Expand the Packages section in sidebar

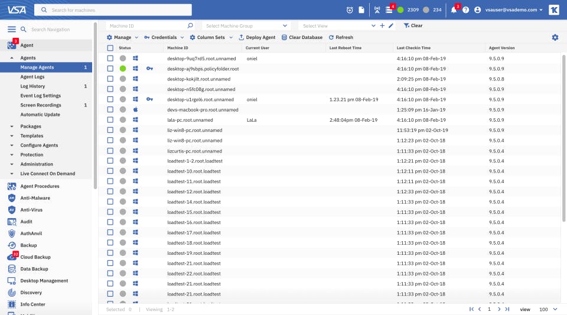(31, 126)
